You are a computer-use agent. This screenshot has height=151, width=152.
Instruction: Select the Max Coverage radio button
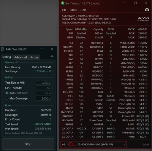pos(7,98)
